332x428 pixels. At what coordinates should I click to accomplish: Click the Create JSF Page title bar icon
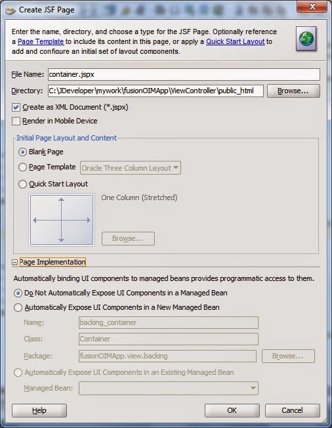pos(10,11)
